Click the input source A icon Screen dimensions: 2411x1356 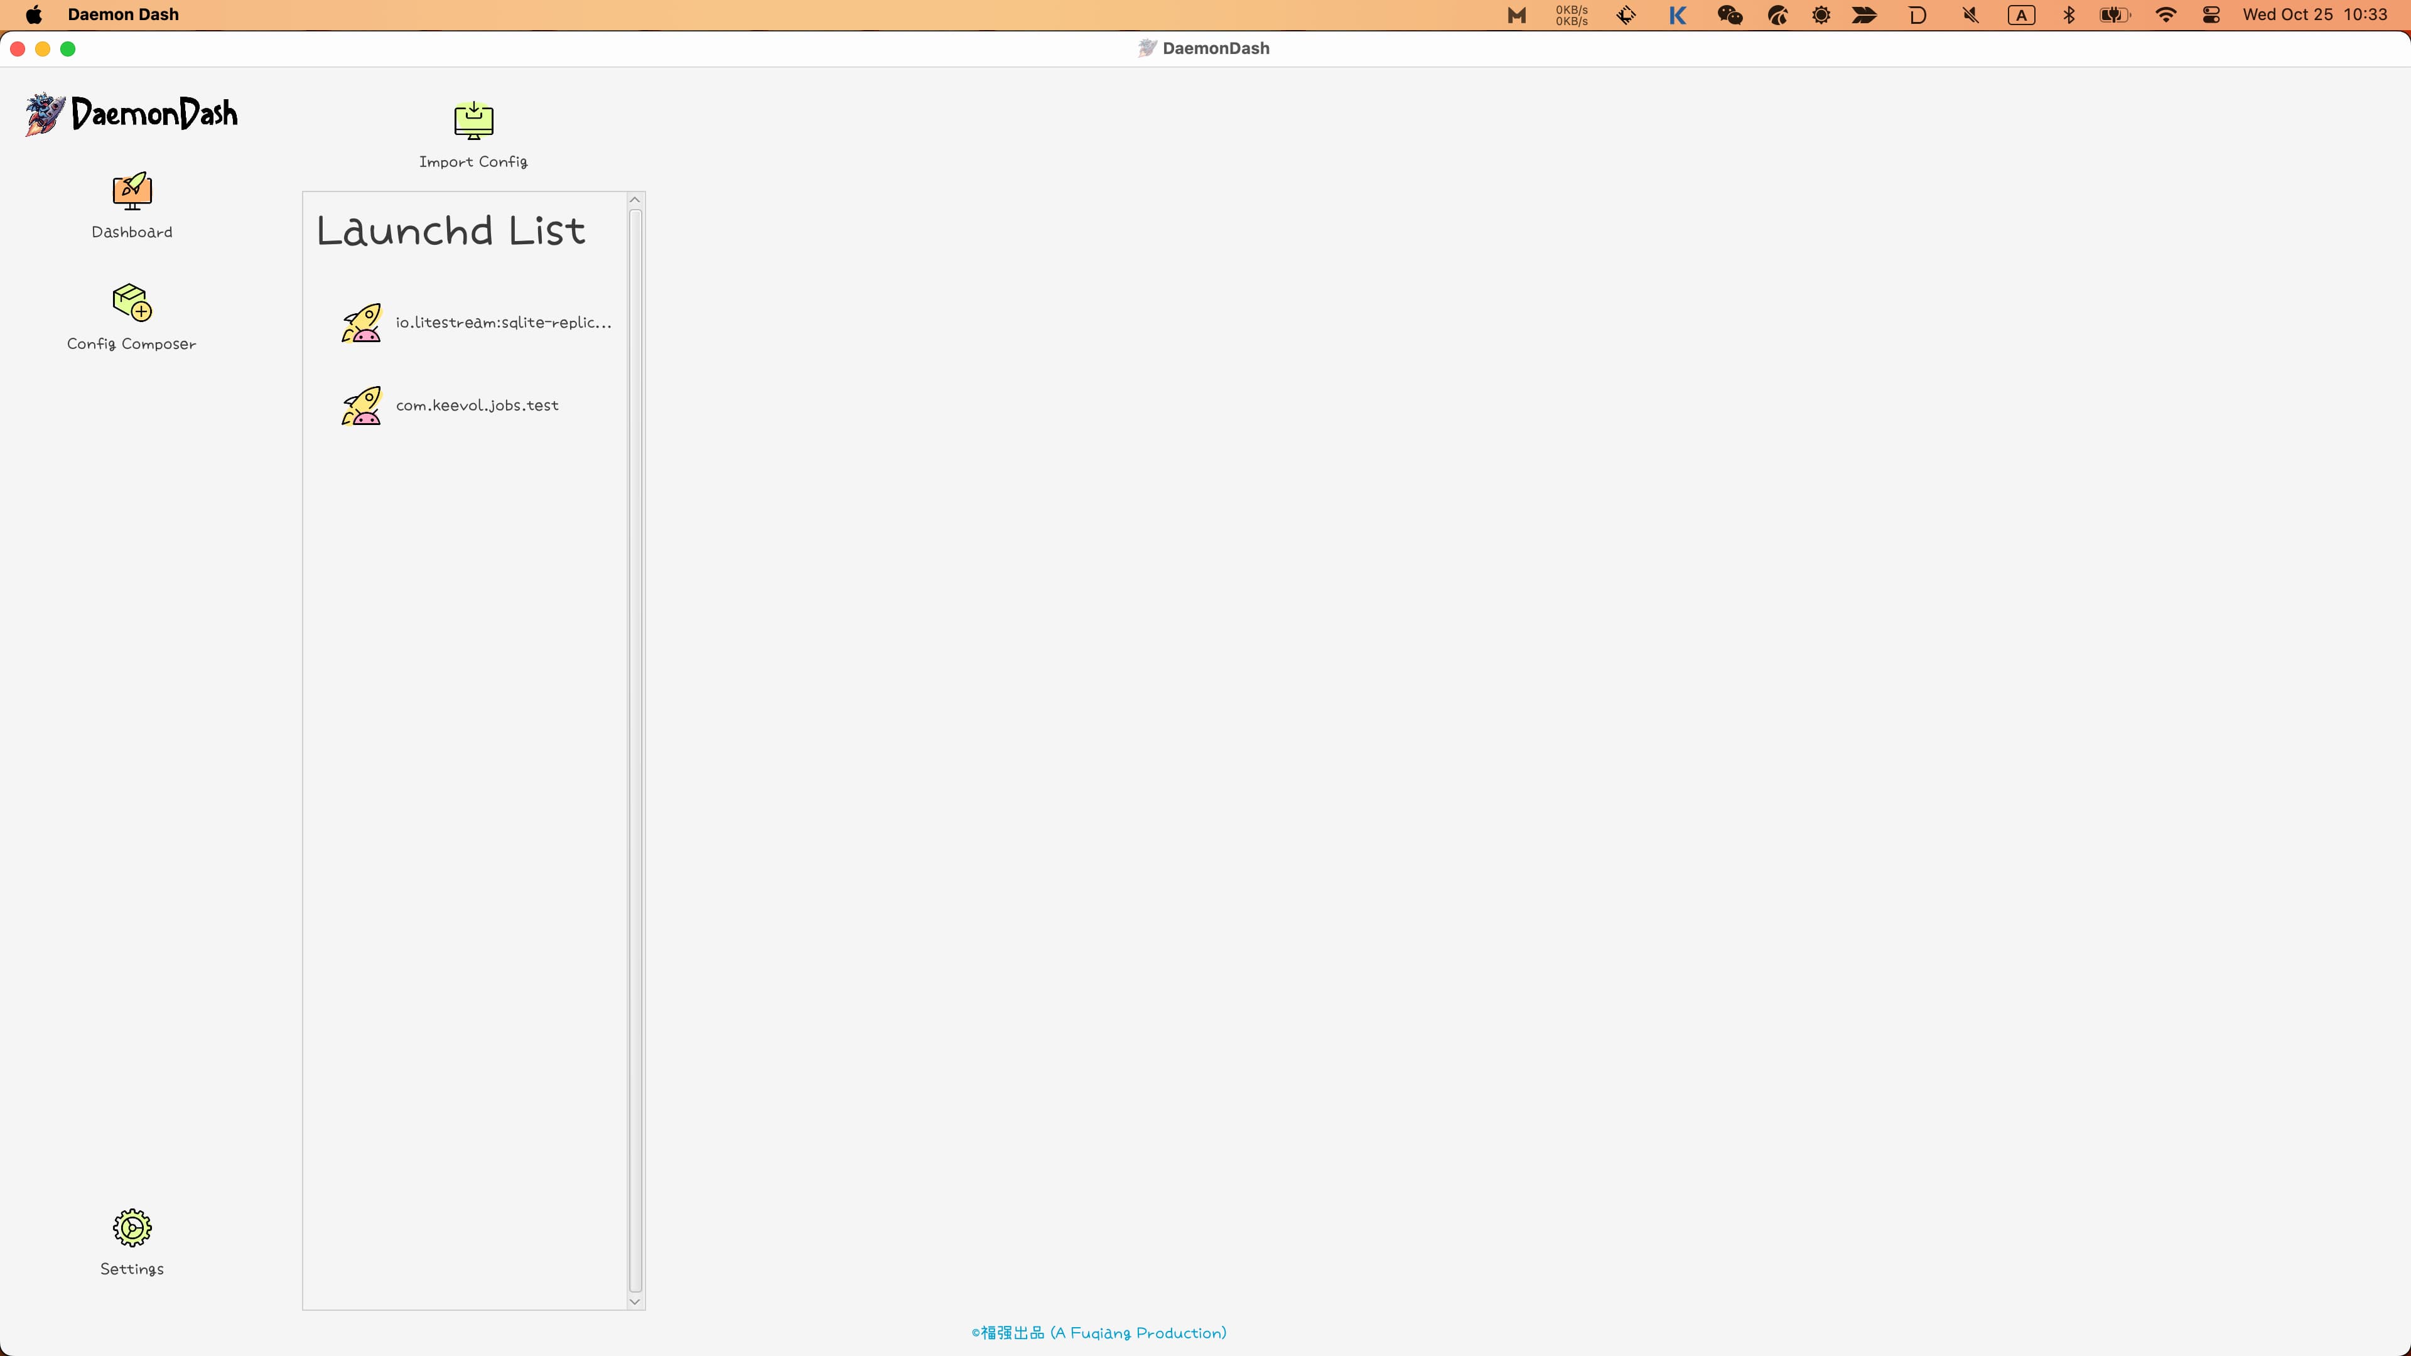[x=2022, y=15]
